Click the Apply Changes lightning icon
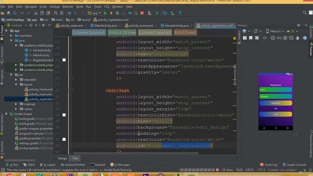The height and width of the screenshot is (176, 313). pyautogui.click(x=112, y=13)
